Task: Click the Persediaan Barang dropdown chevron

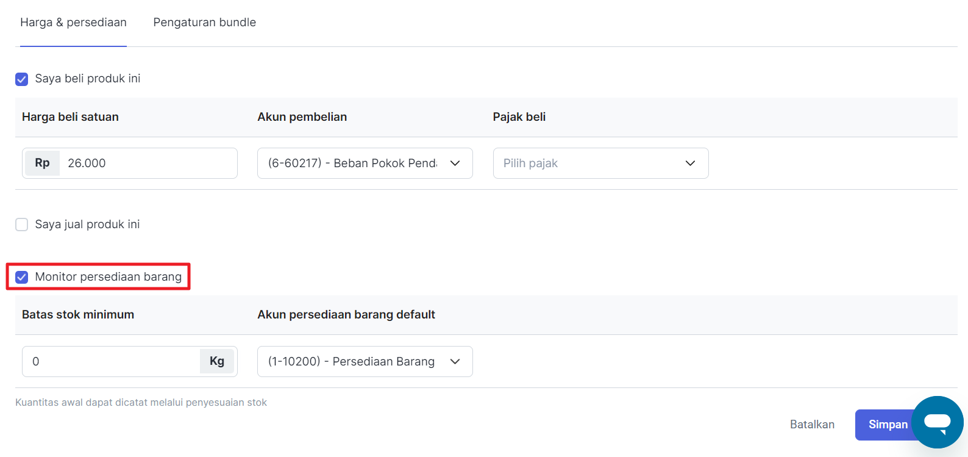Action: pyautogui.click(x=455, y=361)
